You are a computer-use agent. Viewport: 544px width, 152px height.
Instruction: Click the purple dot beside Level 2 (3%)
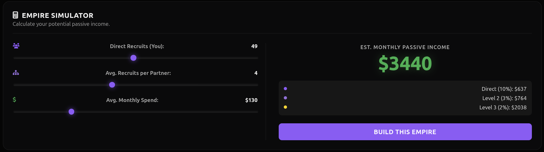(x=285, y=98)
